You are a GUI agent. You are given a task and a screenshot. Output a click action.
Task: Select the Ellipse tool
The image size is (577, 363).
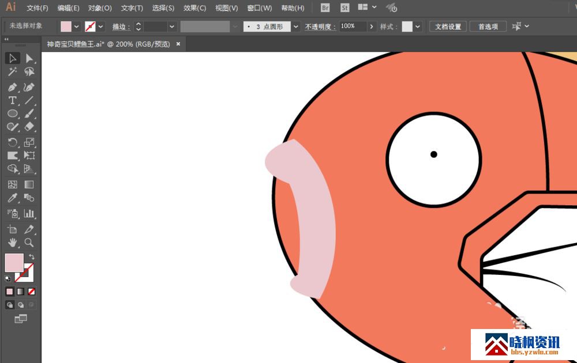click(13, 114)
